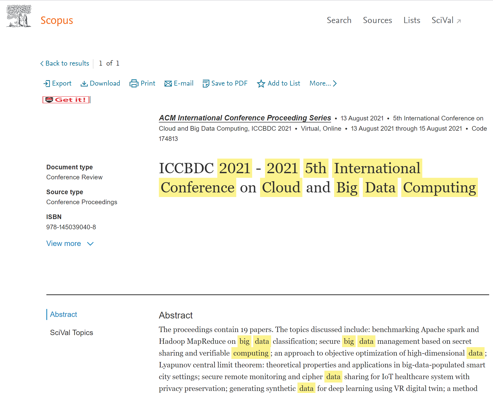
Task: Jump to the Abstract section
Action: point(64,314)
